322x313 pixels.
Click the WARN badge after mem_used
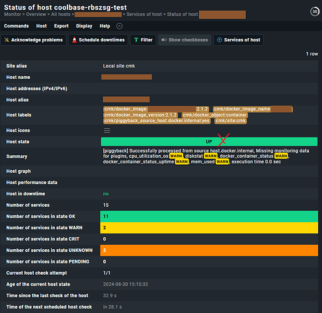pos(223,162)
